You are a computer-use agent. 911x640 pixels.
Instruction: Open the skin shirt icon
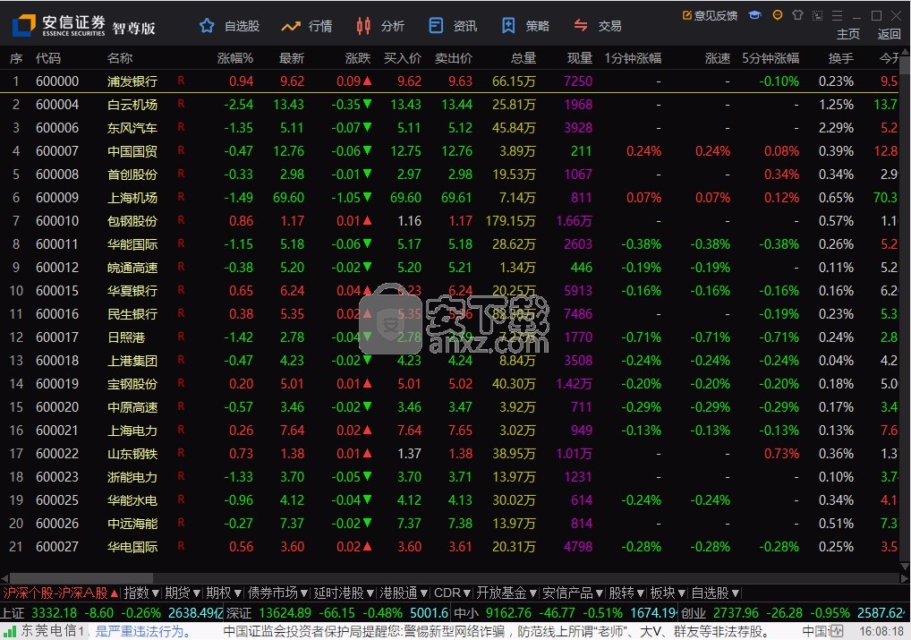(x=797, y=15)
